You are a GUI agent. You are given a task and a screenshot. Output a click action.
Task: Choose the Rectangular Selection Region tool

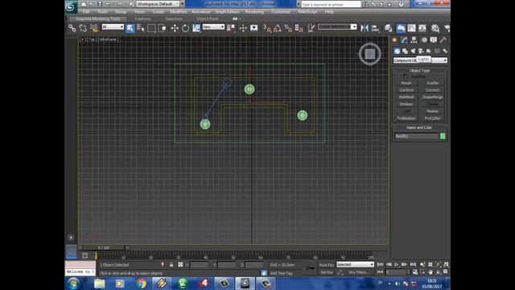click(x=151, y=28)
